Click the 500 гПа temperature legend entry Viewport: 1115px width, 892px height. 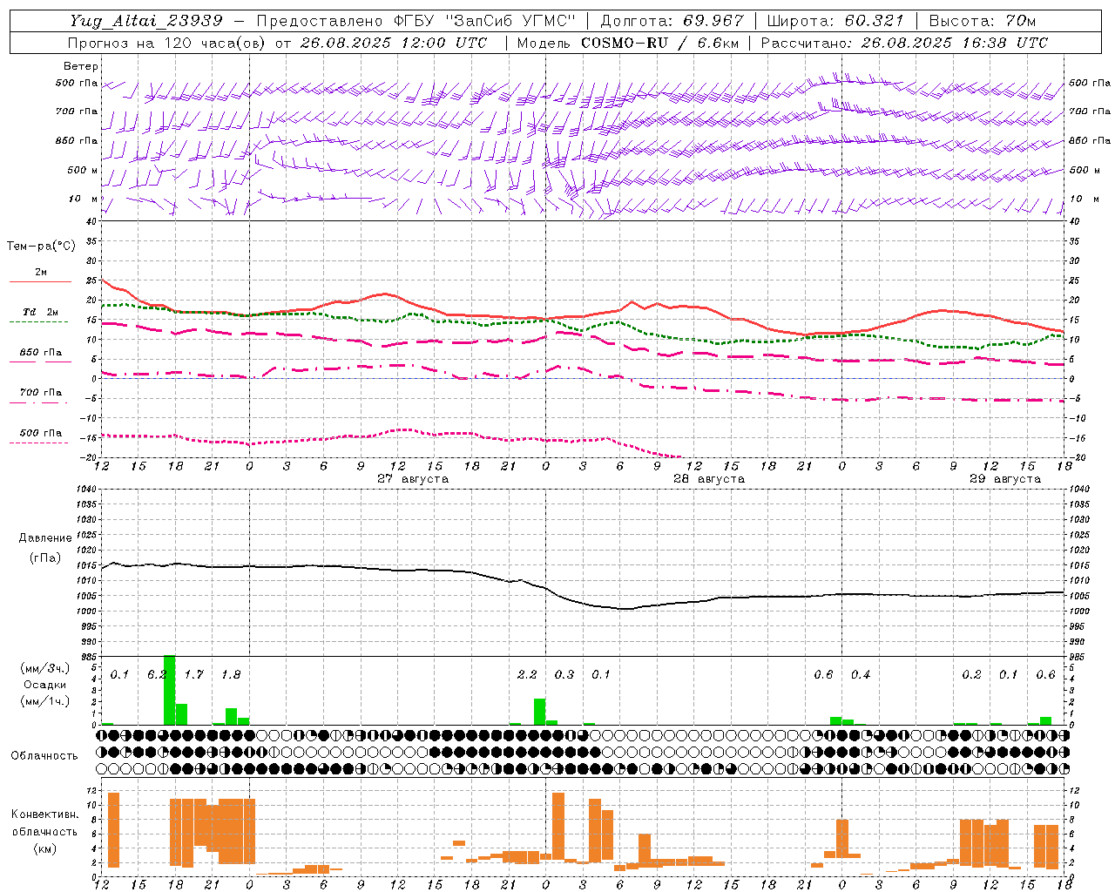tap(41, 433)
